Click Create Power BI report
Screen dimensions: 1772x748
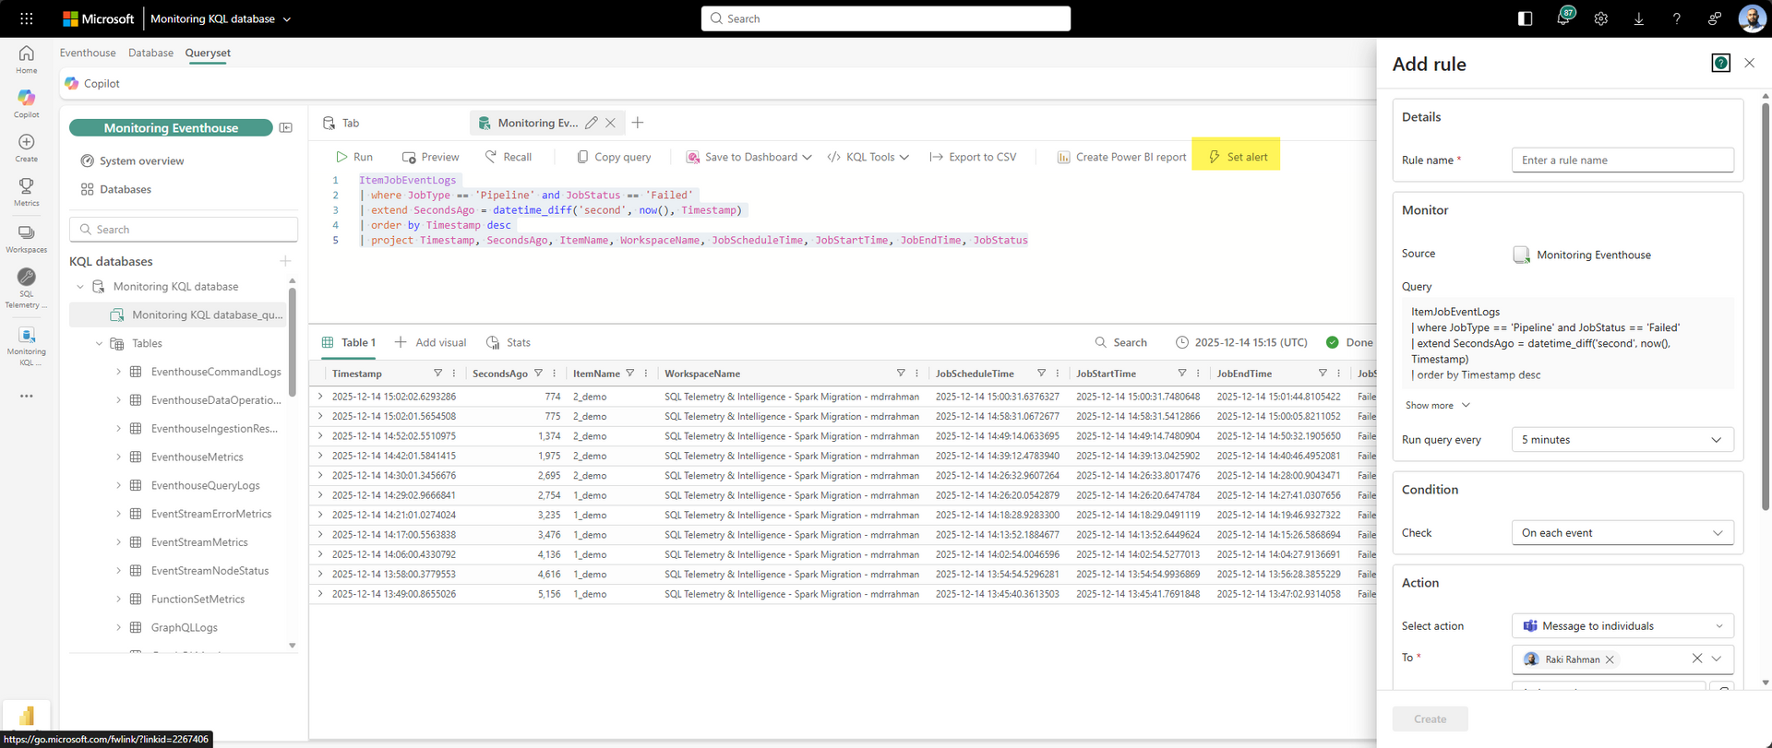[x=1121, y=157]
